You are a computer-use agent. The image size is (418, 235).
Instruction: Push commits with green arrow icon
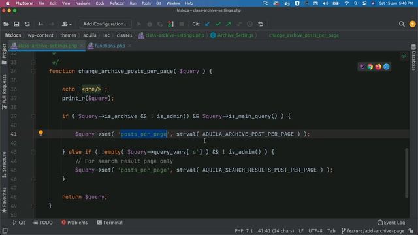(x=229, y=24)
